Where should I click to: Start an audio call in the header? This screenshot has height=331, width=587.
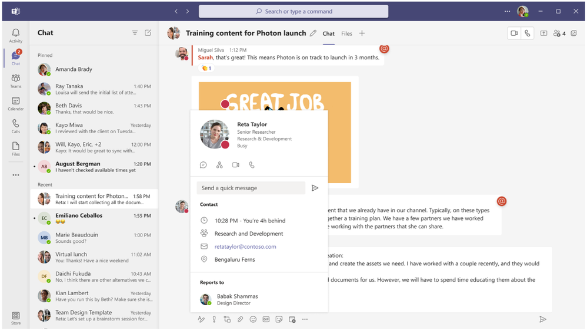(527, 33)
